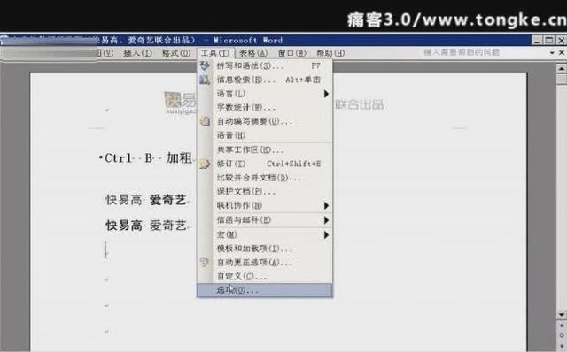Open the help box dropdown arrow
This screenshot has height=352, width=567.
(552, 53)
